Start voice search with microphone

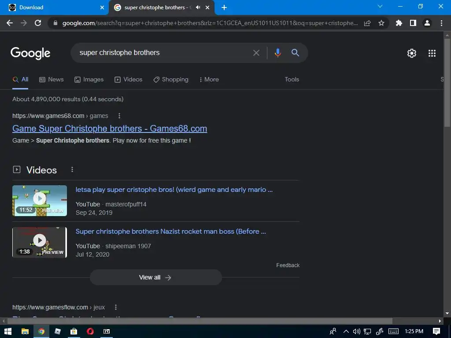point(277,53)
